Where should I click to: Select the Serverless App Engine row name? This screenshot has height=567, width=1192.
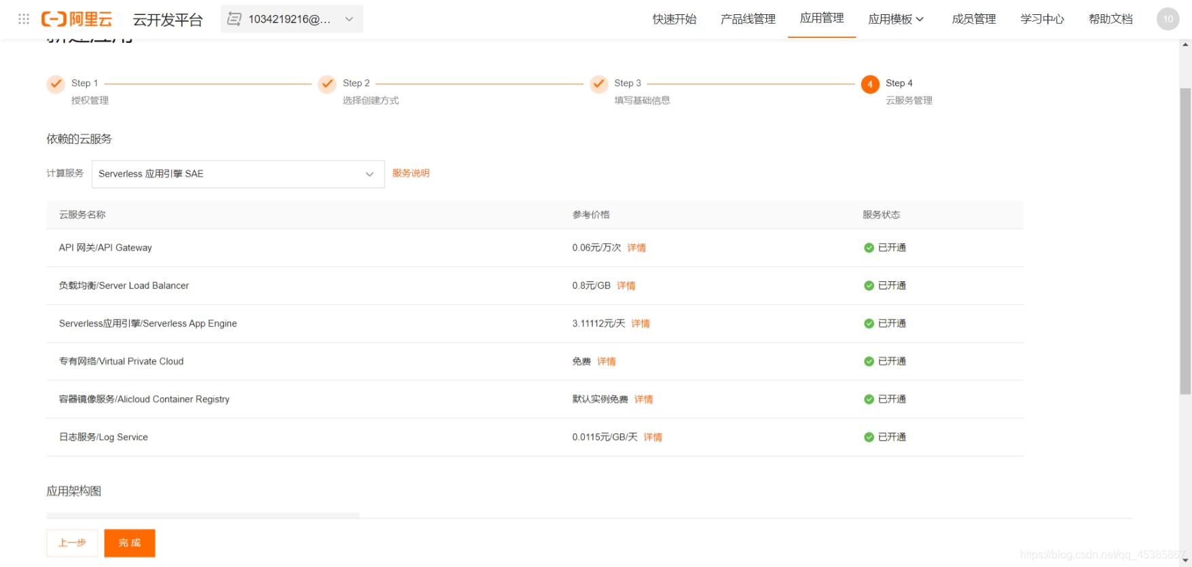click(148, 324)
